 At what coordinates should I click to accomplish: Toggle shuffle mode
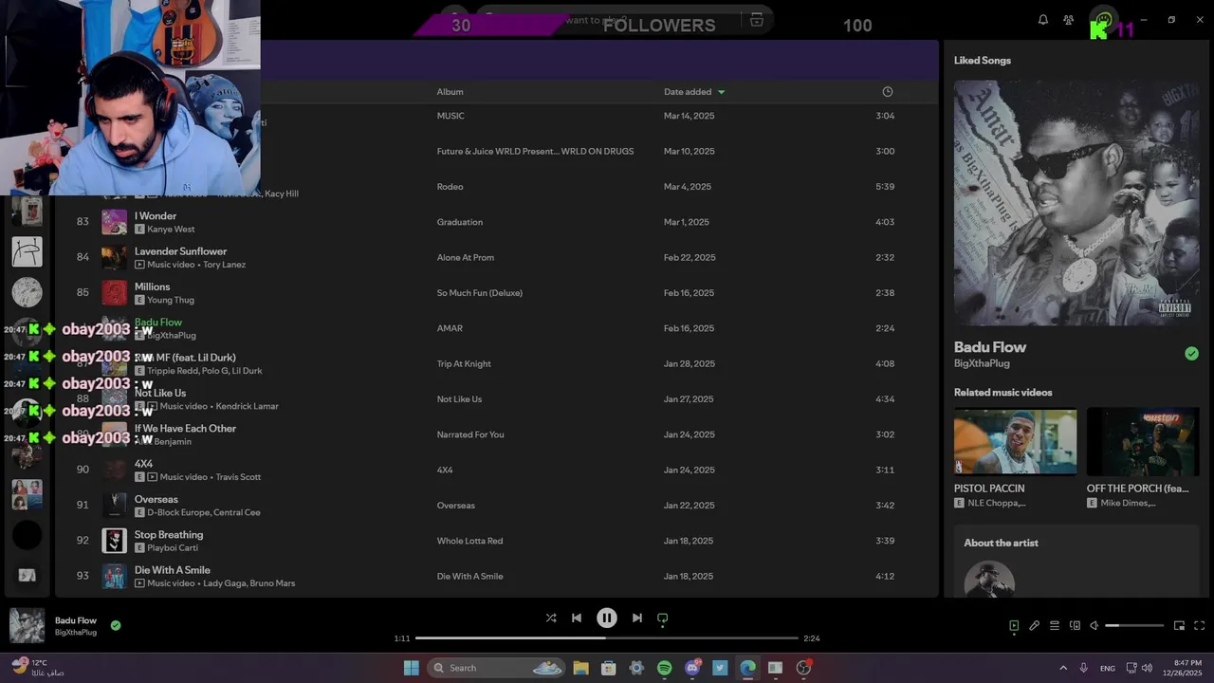551,618
